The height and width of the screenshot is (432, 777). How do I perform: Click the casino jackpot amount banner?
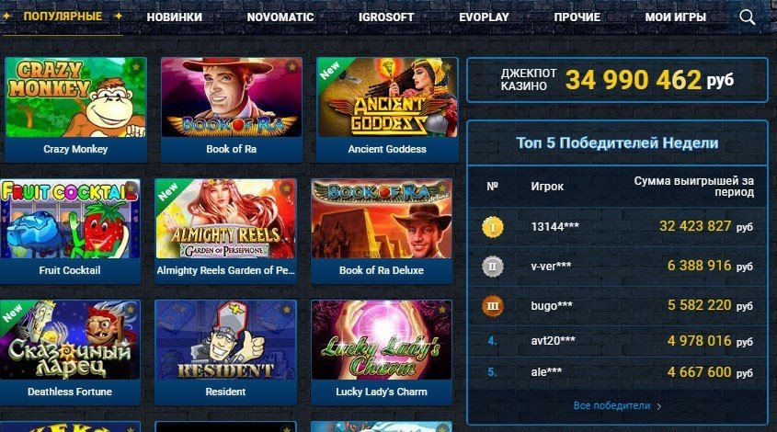pyautogui.click(x=617, y=80)
